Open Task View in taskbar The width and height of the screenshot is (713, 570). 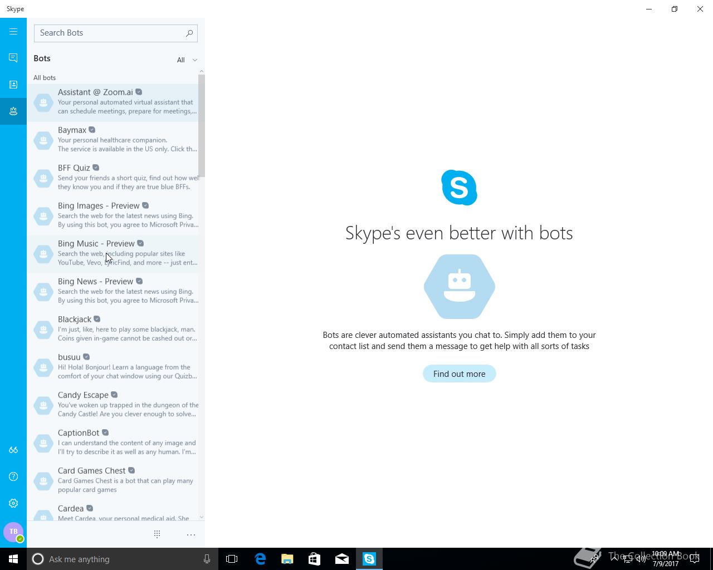coord(232,559)
